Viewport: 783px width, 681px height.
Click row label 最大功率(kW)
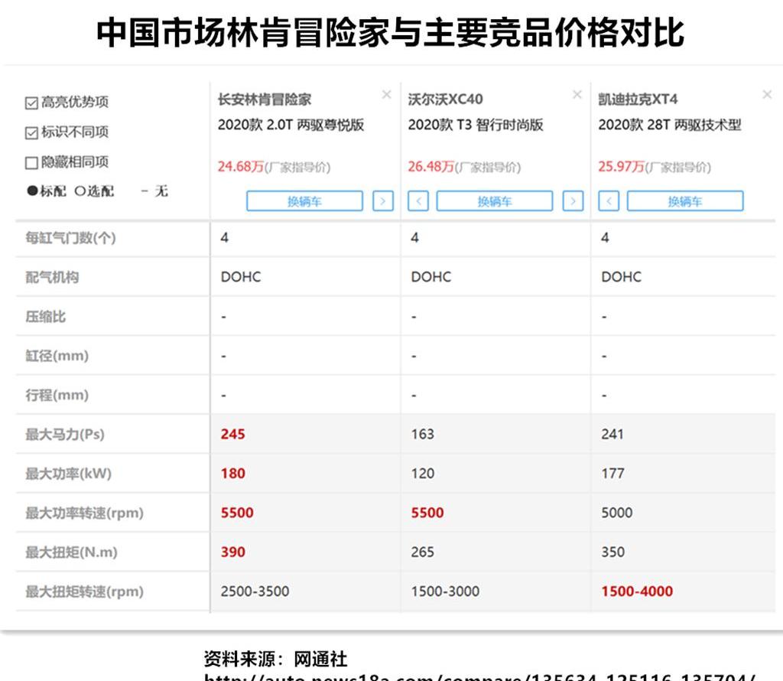pyautogui.click(x=68, y=474)
